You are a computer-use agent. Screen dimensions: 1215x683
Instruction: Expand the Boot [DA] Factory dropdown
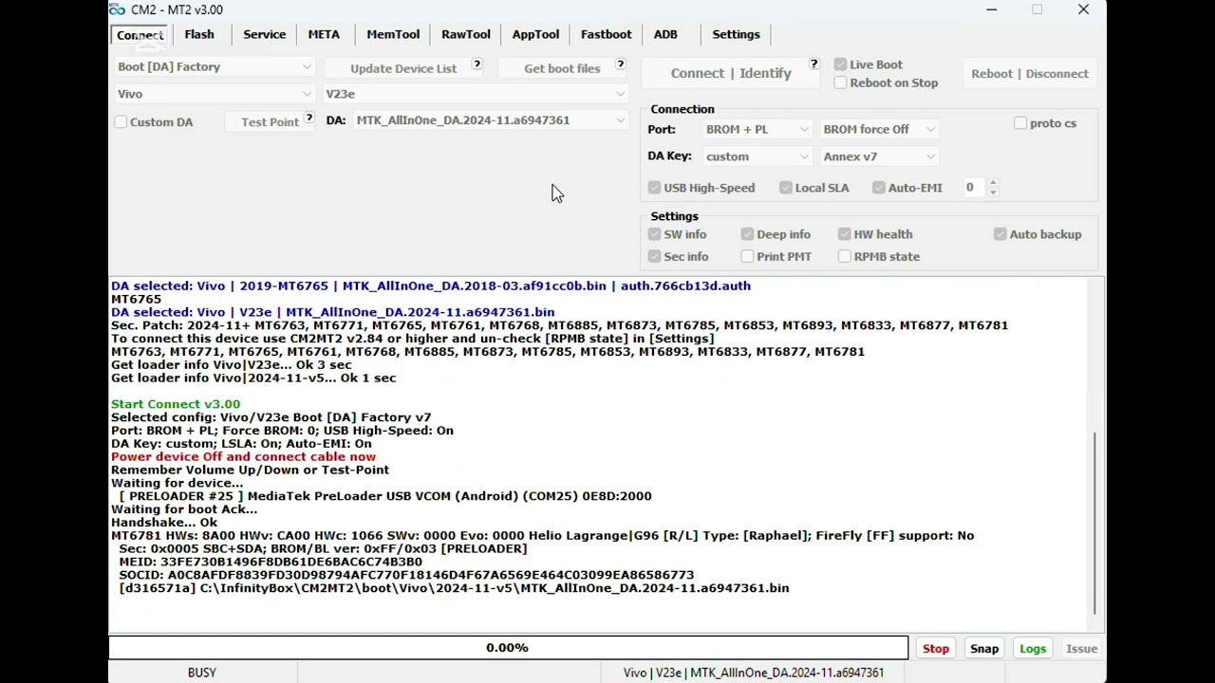pyautogui.click(x=214, y=66)
